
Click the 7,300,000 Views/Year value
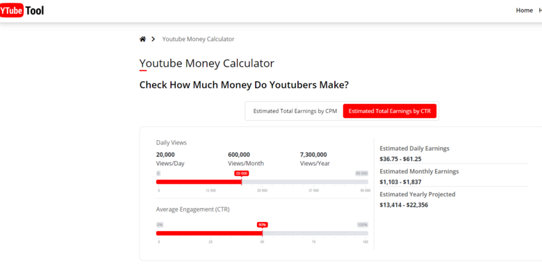tap(313, 155)
